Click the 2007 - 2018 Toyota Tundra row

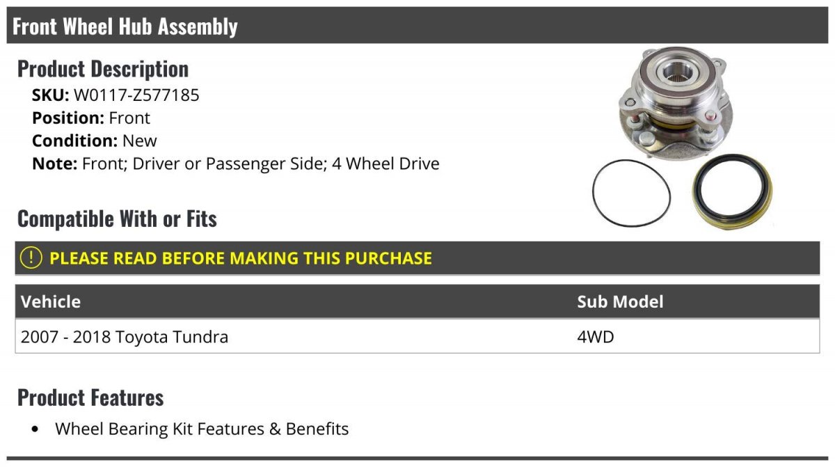point(125,337)
